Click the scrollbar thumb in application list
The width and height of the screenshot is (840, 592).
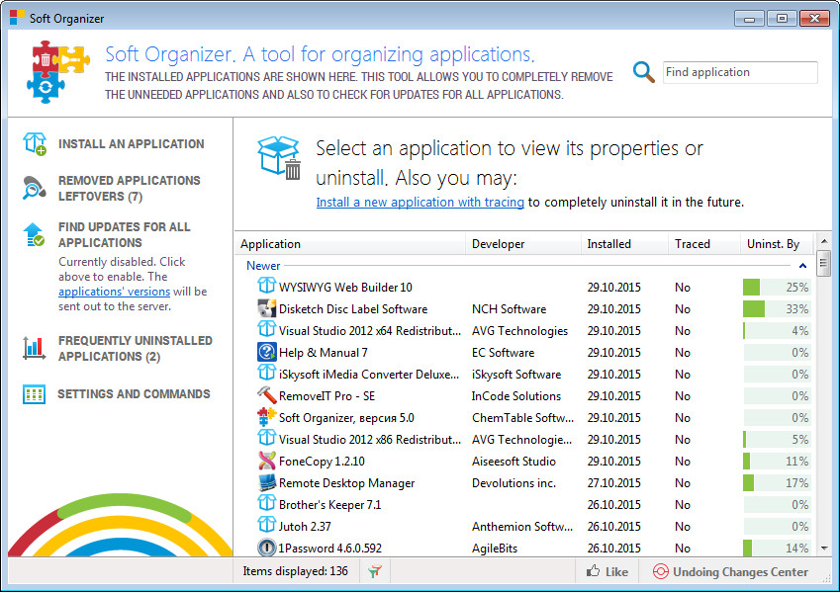pyautogui.click(x=824, y=263)
